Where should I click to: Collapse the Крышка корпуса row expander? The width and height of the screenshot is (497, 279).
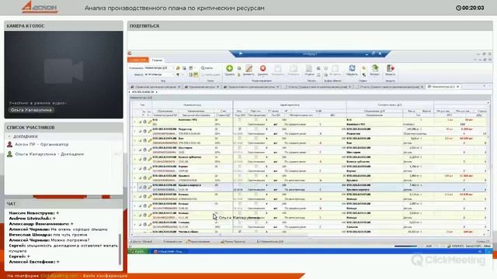coord(134,187)
